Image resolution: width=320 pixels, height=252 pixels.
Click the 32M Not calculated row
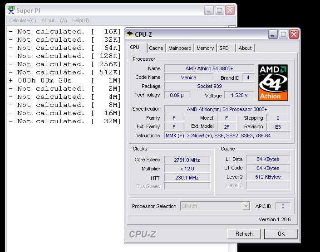tap(65, 121)
